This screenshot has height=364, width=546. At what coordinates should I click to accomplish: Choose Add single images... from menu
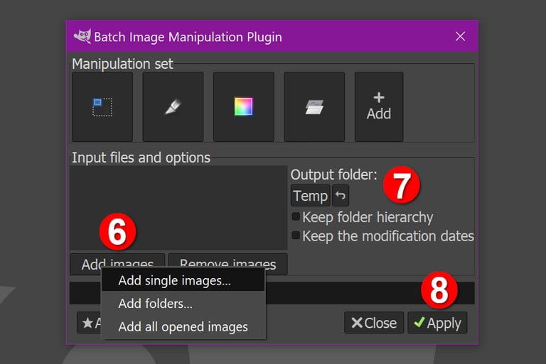(175, 280)
